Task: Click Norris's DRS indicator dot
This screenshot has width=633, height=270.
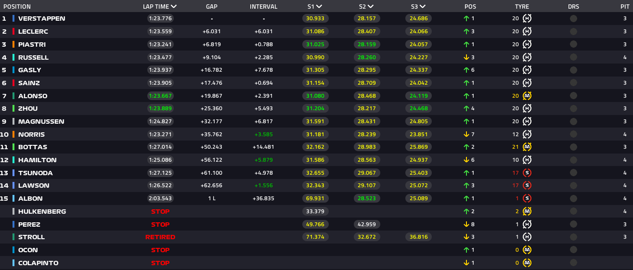Action: coord(573,134)
